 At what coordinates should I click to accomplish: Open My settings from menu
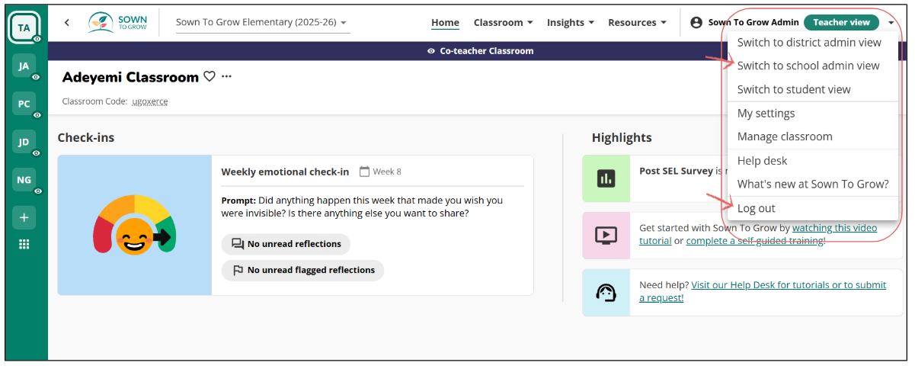813,113
